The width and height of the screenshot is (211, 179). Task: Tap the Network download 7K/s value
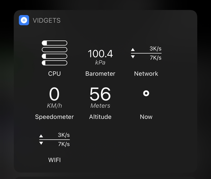(x=156, y=58)
